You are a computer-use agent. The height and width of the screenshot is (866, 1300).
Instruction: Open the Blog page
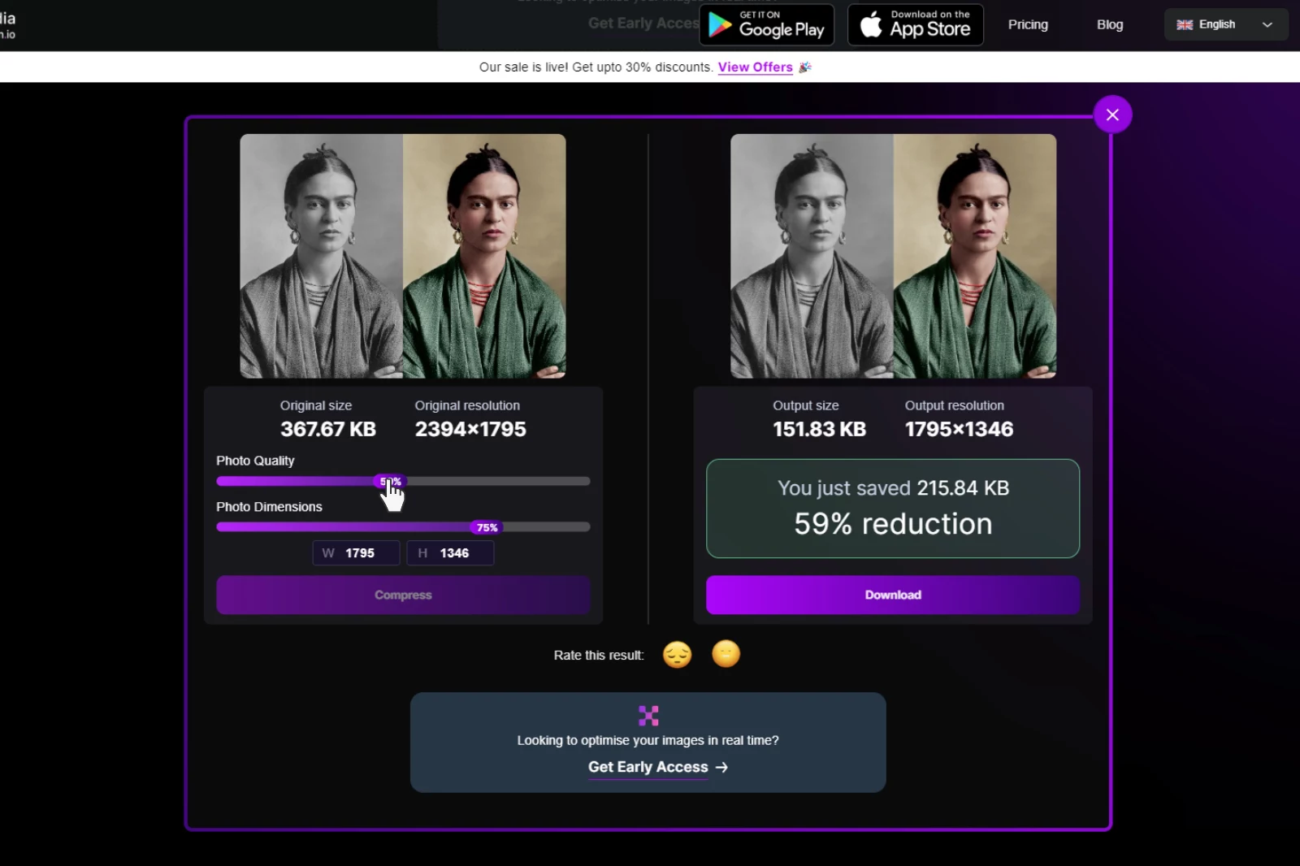[1110, 25]
